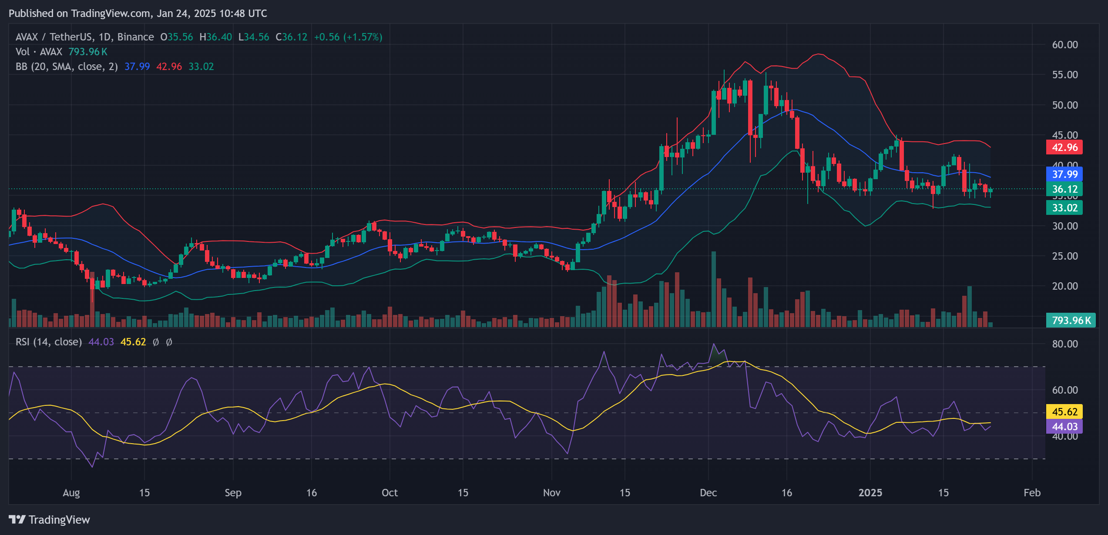Click the Dec label on time axis
1108x535 pixels.
coord(708,493)
